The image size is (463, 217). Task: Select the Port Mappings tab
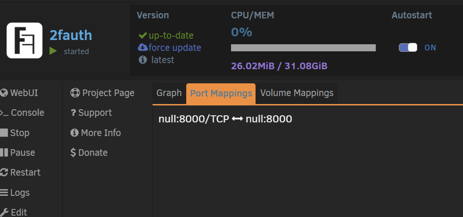tap(221, 94)
